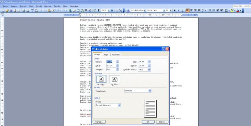Open the Soubor menu
This screenshot has height=126, width=251.
click(6, 6)
